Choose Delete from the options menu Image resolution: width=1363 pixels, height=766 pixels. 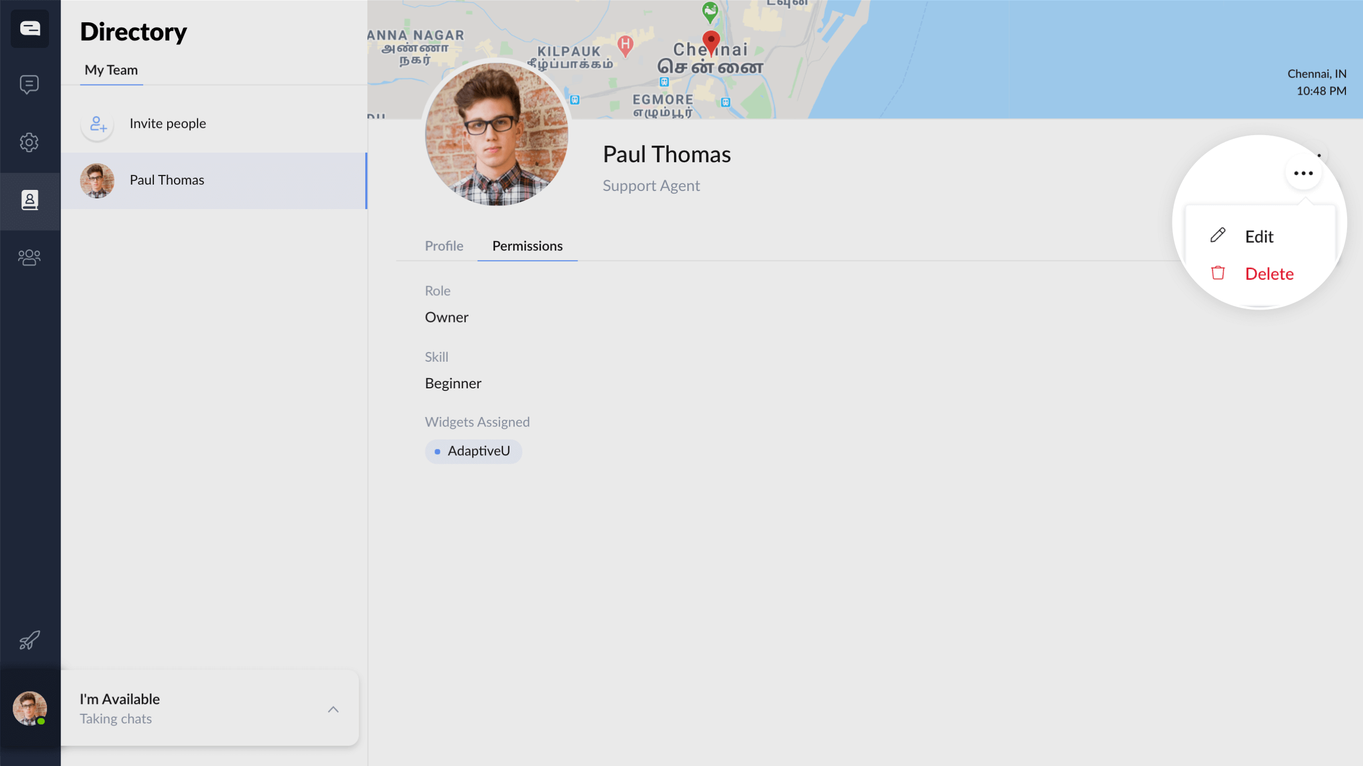(x=1269, y=274)
